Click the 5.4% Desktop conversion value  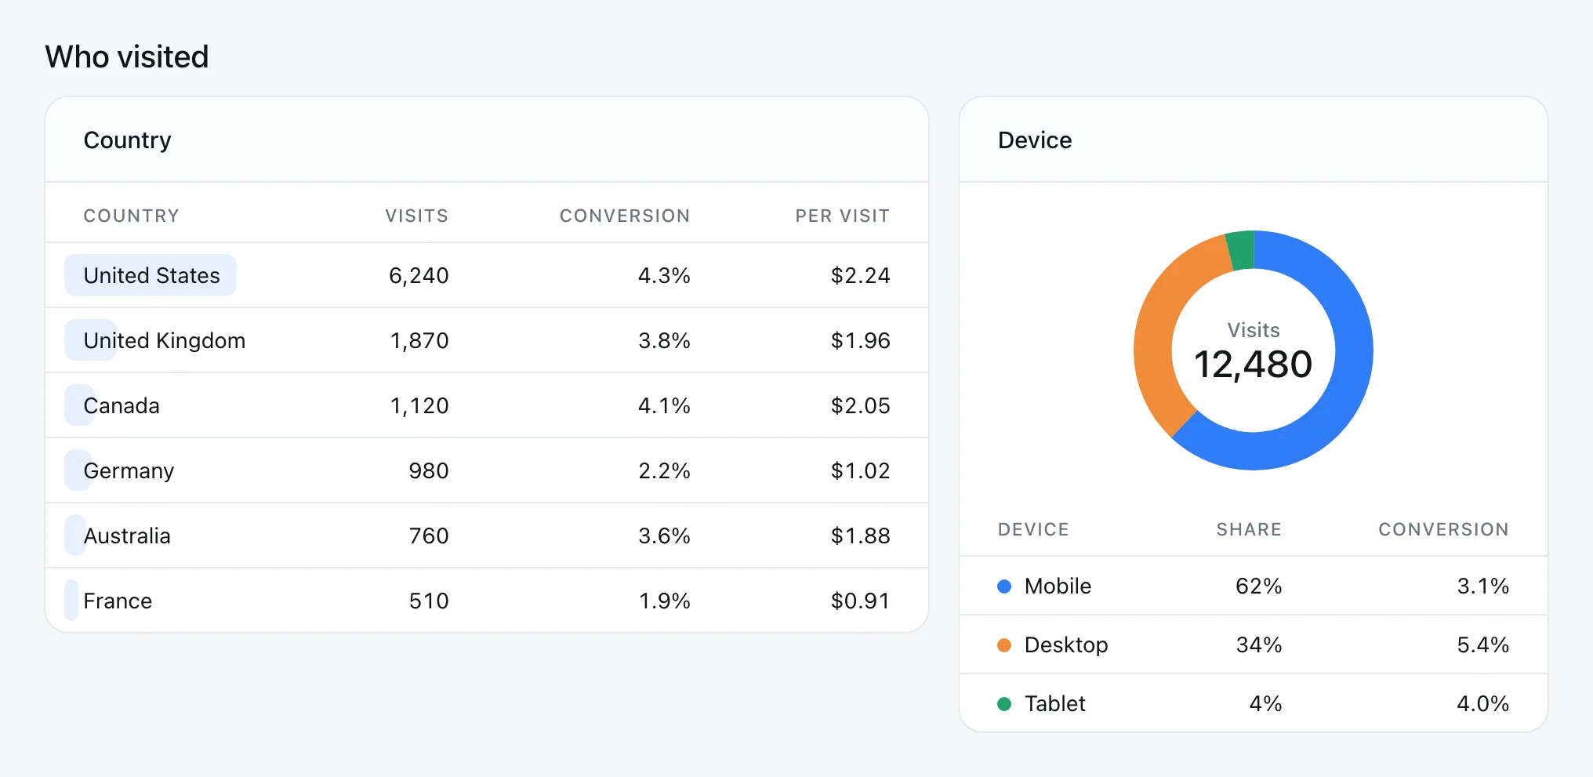tap(1482, 645)
